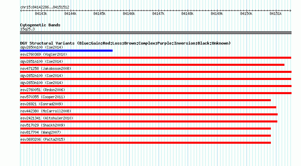Open esv26921 (Conrad2009) variant label
The height and width of the screenshot is (166, 301).
point(42,104)
